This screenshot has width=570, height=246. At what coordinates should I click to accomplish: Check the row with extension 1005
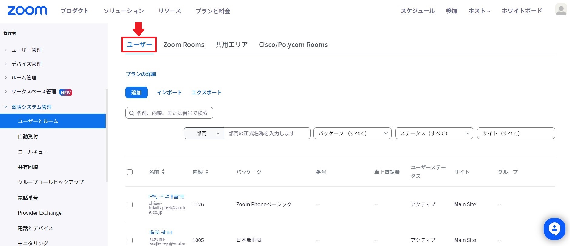coord(130,240)
